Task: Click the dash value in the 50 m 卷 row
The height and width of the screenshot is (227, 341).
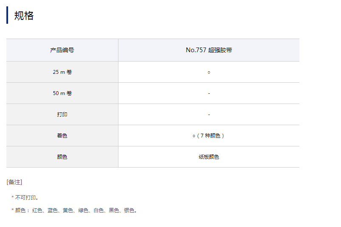Action: [209, 93]
